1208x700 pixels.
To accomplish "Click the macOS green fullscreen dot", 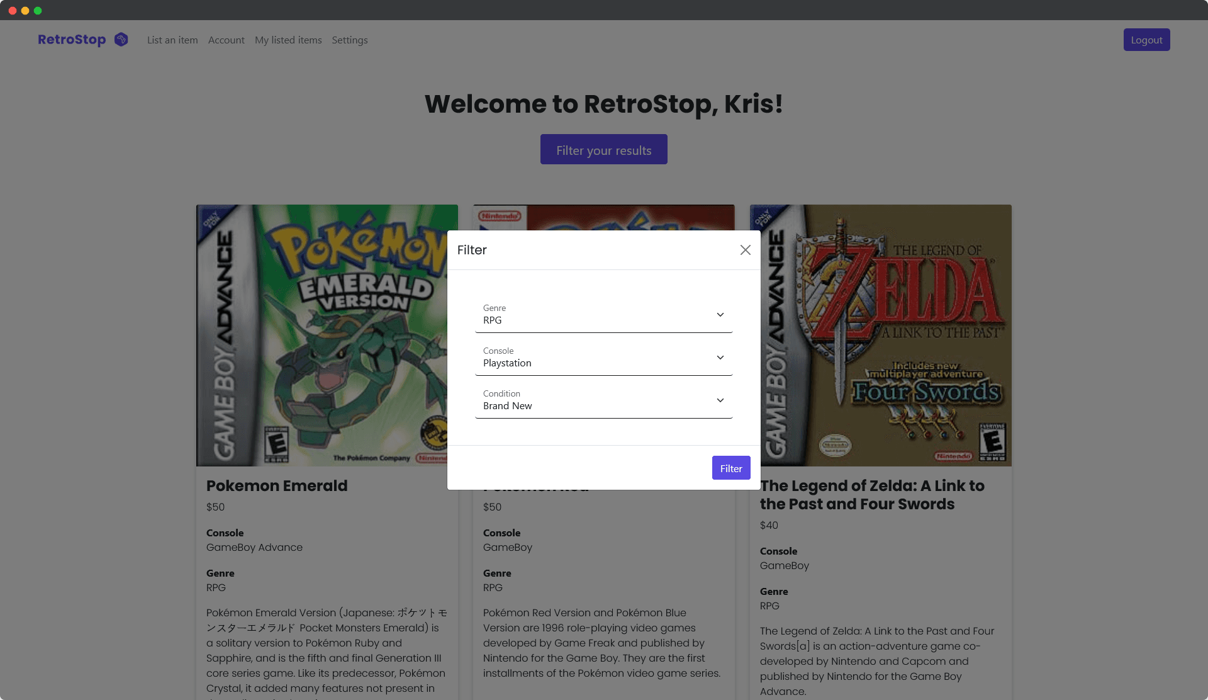I will click(38, 10).
